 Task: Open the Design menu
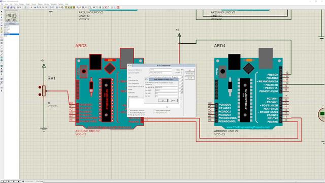21,4
